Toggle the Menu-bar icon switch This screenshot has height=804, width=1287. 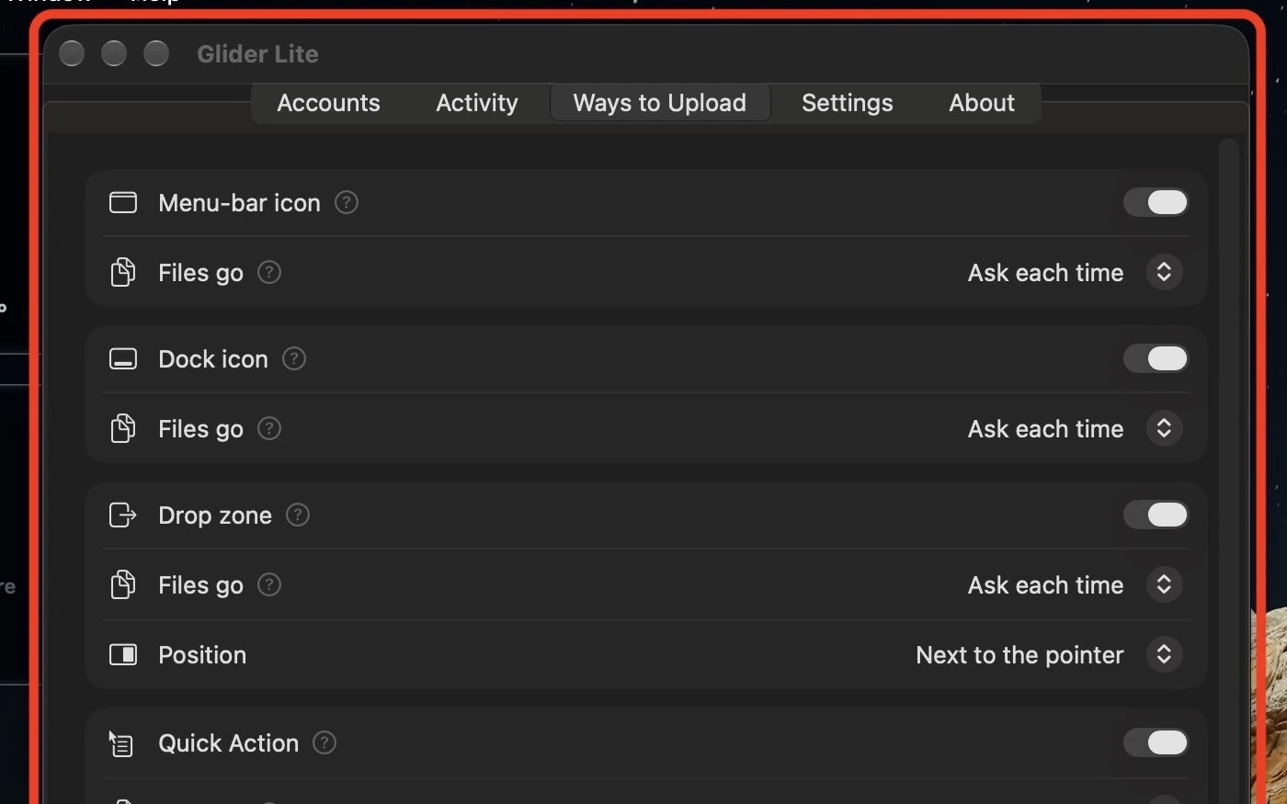(x=1156, y=202)
